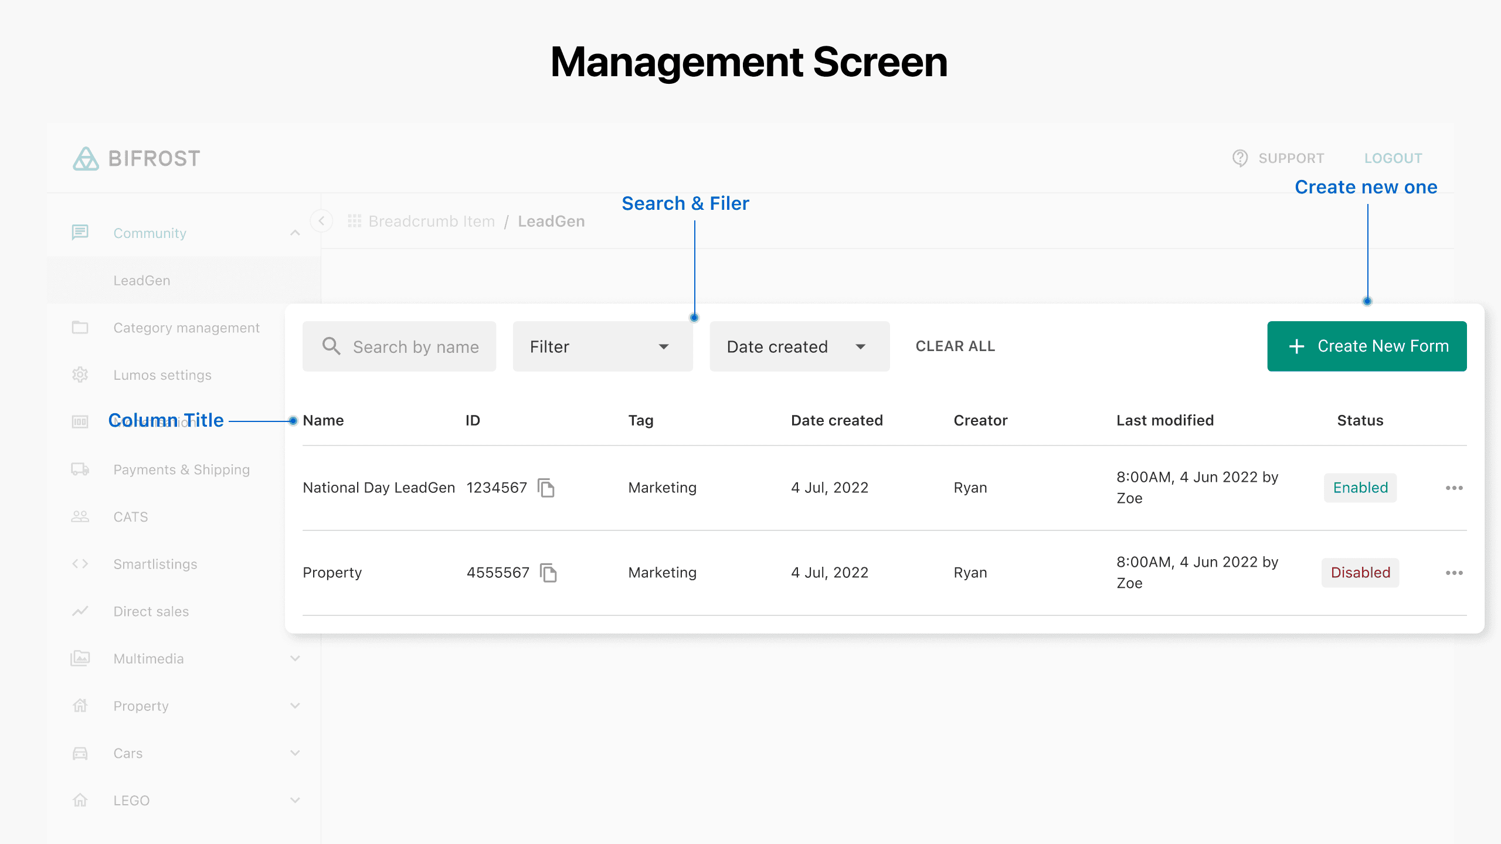Open the Filter dropdown
This screenshot has height=844, width=1501.
(x=602, y=346)
